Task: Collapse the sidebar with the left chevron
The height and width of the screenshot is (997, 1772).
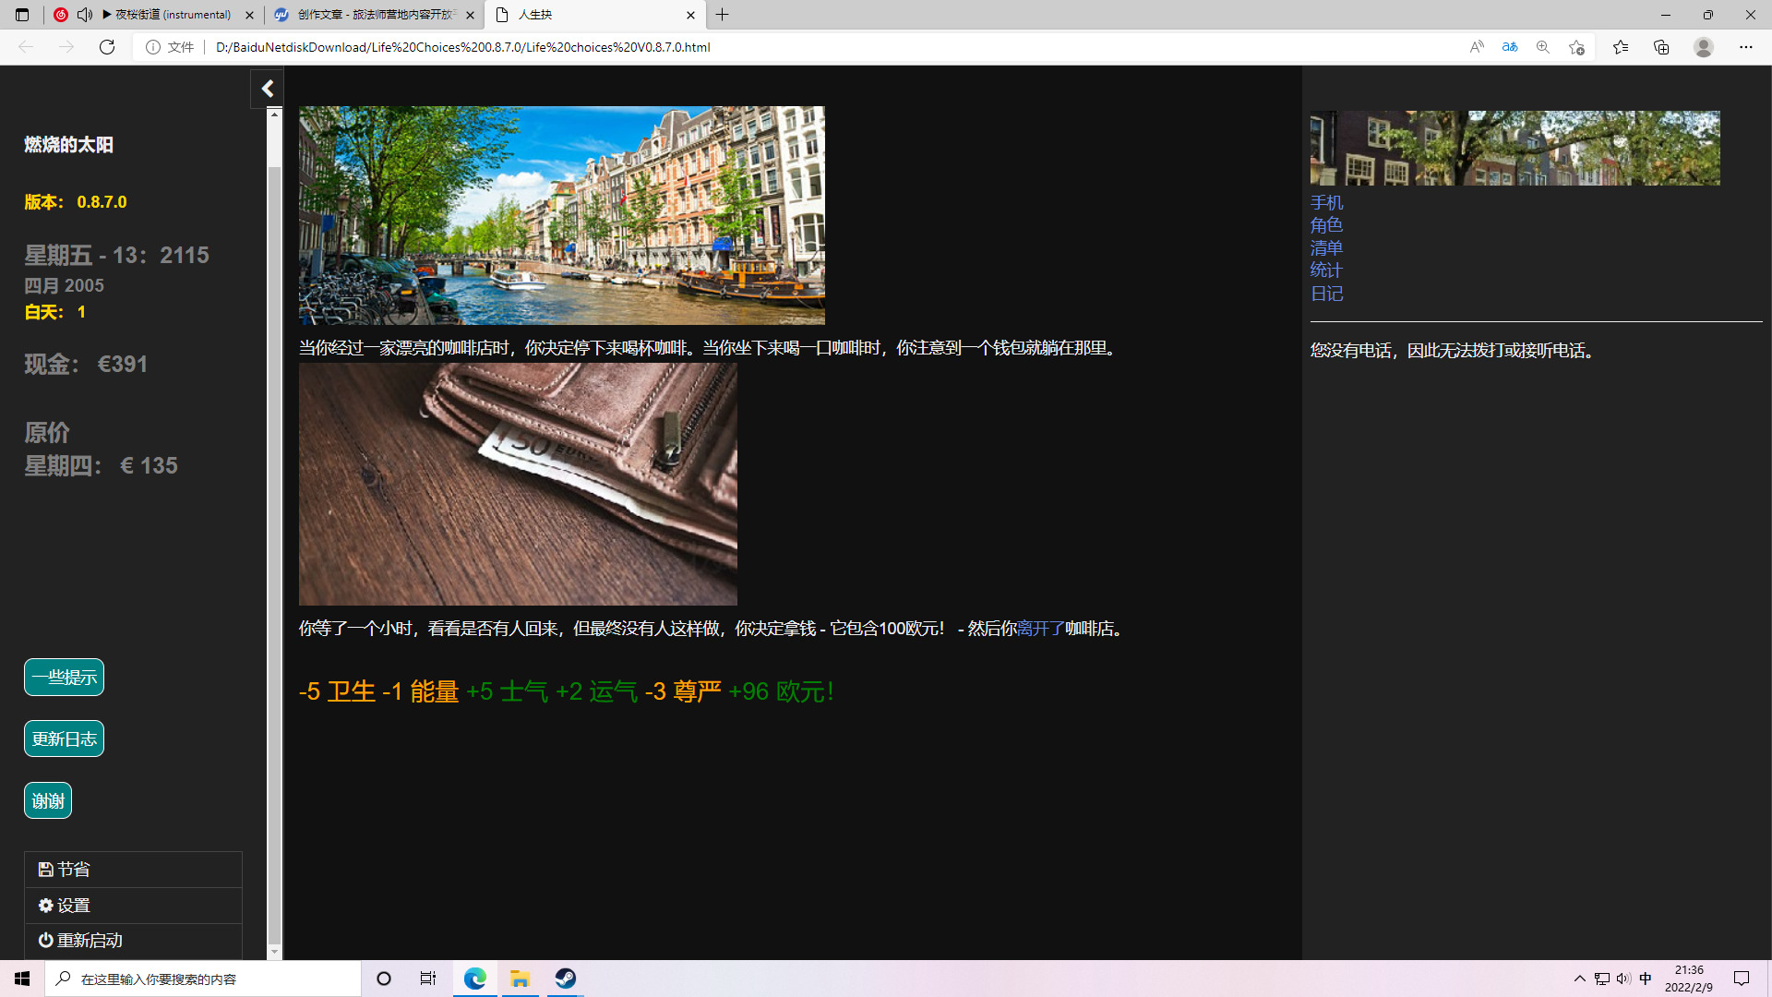Action: [268, 89]
